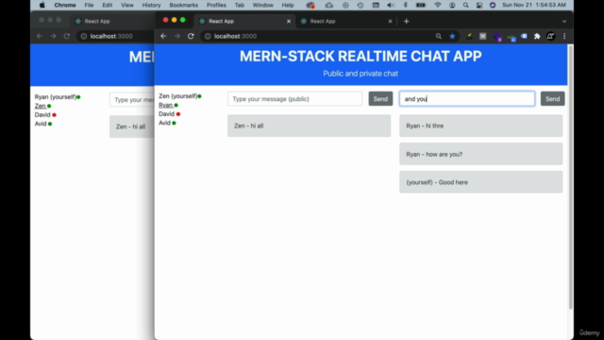Viewport: 604px width, 340px height.
Task: Open the Chrome menu in the menu bar
Action: coord(65,5)
